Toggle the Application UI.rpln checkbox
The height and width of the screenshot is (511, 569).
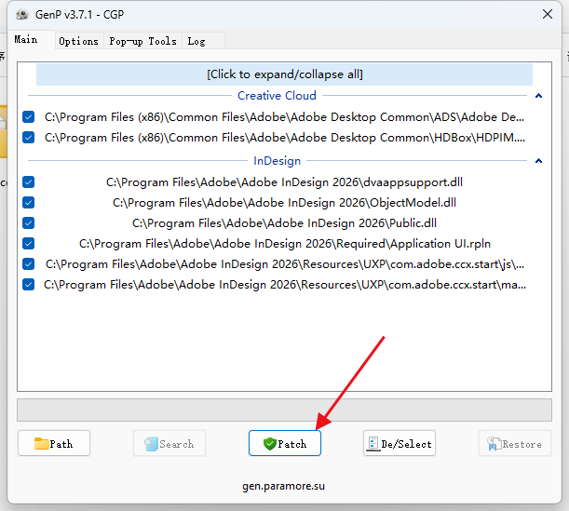tap(28, 243)
